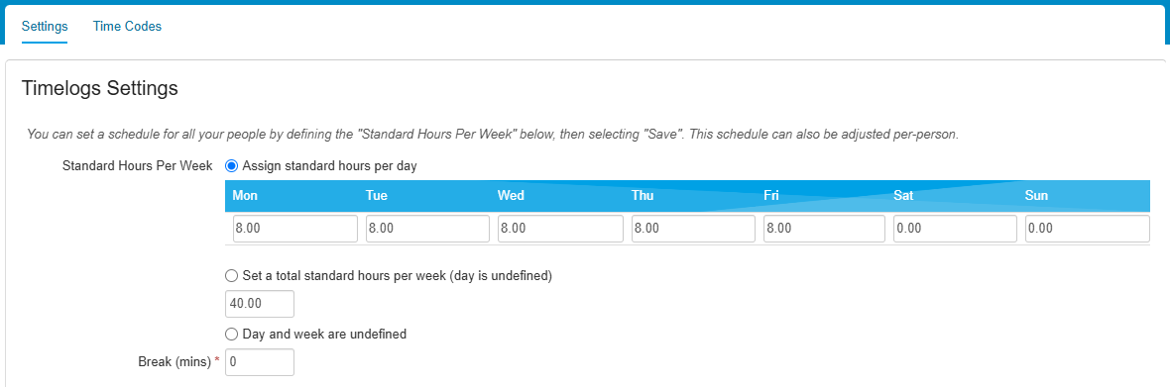Click the Sun column header
The image size is (1170, 387).
(1036, 196)
